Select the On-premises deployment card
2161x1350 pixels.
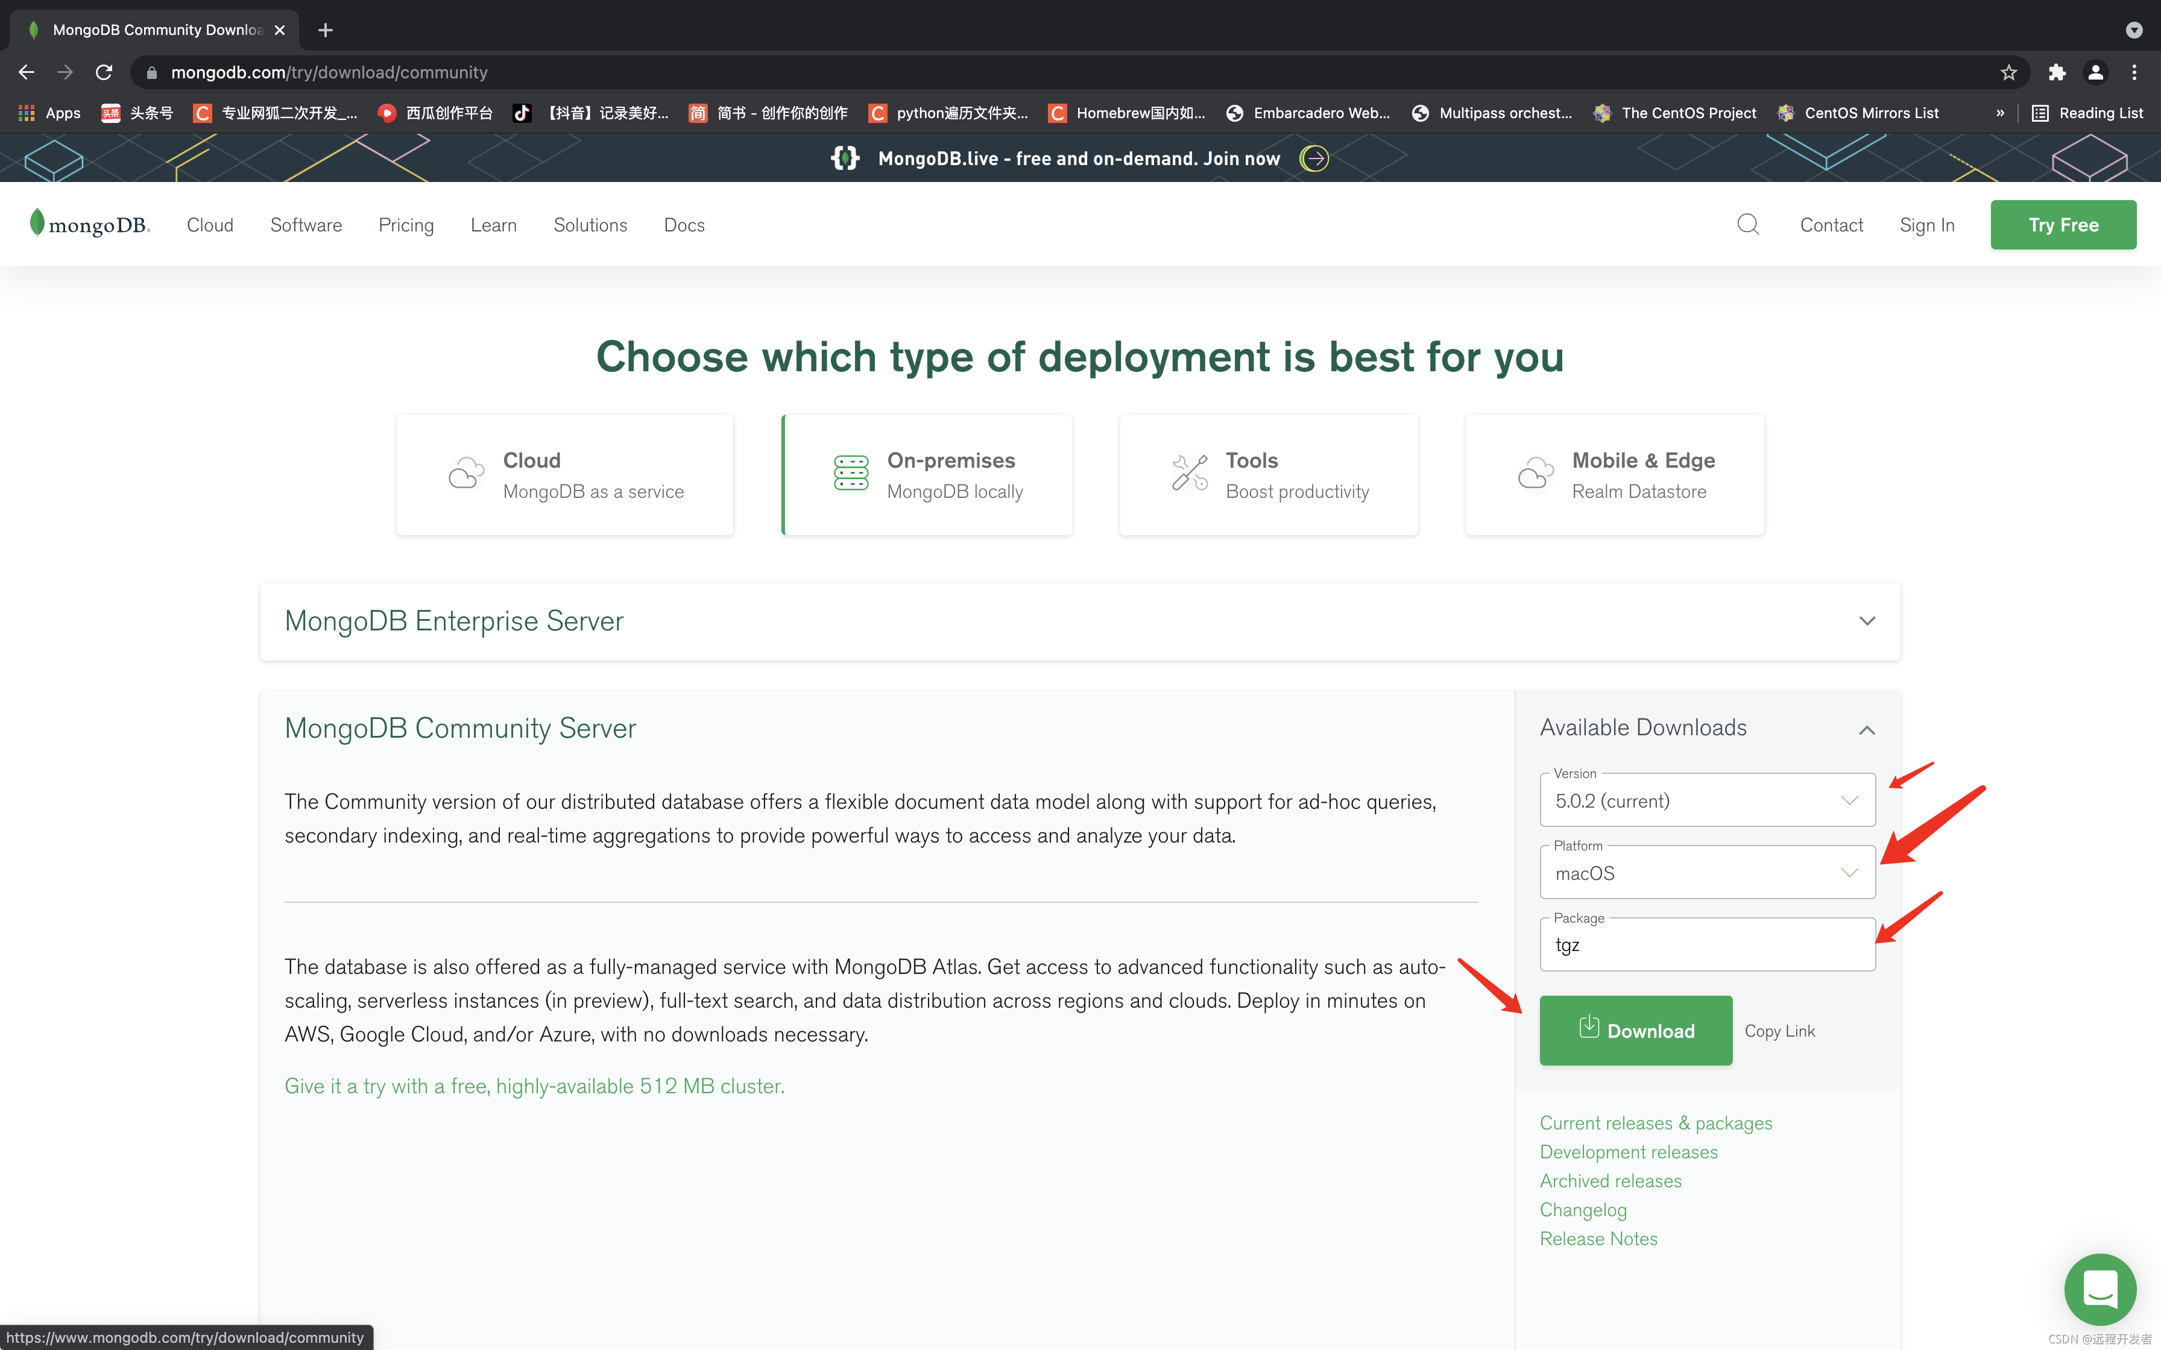pyautogui.click(x=927, y=475)
